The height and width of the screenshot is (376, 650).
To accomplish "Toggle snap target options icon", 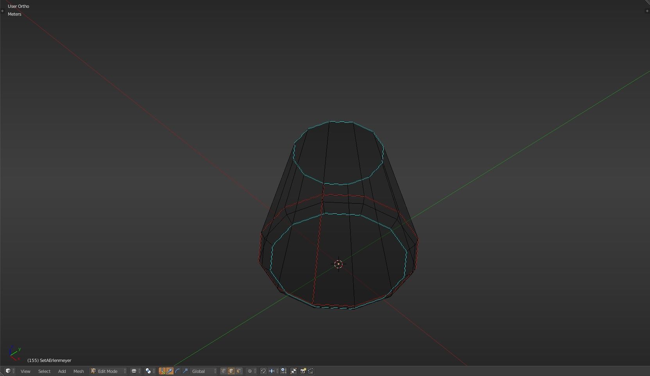I will [x=284, y=371].
